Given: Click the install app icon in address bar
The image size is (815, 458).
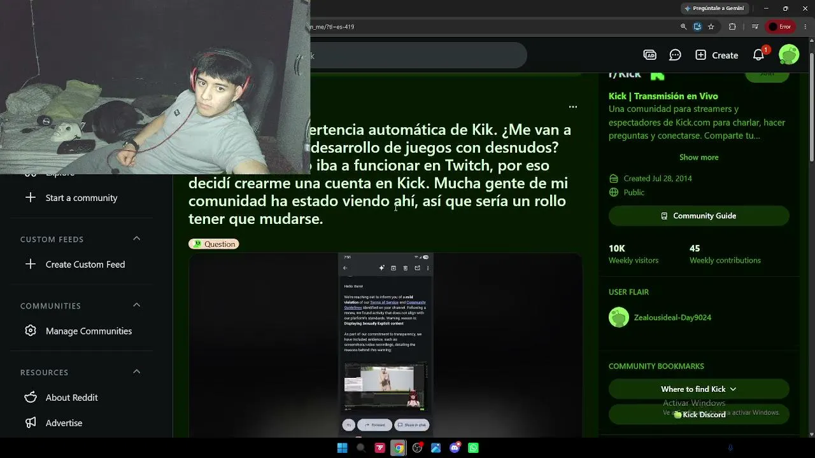Looking at the screenshot, I should tap(697, 27).
